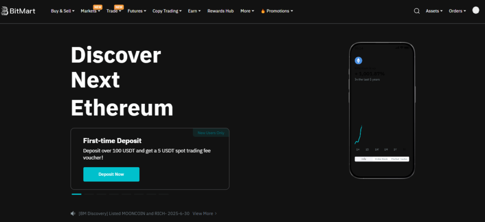This screenshot has height=222, width=485.
Task: Click the Order Book tab on phone
Action: pos(381,159)
